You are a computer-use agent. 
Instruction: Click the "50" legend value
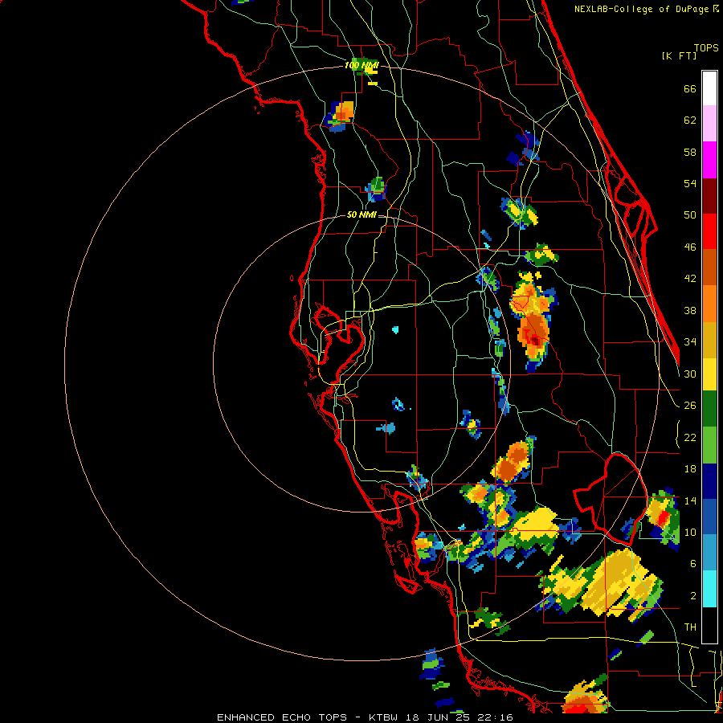click(690, 215)
